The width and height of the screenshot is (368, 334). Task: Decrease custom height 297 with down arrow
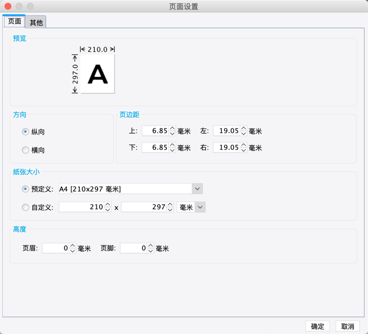coord(170,210)
